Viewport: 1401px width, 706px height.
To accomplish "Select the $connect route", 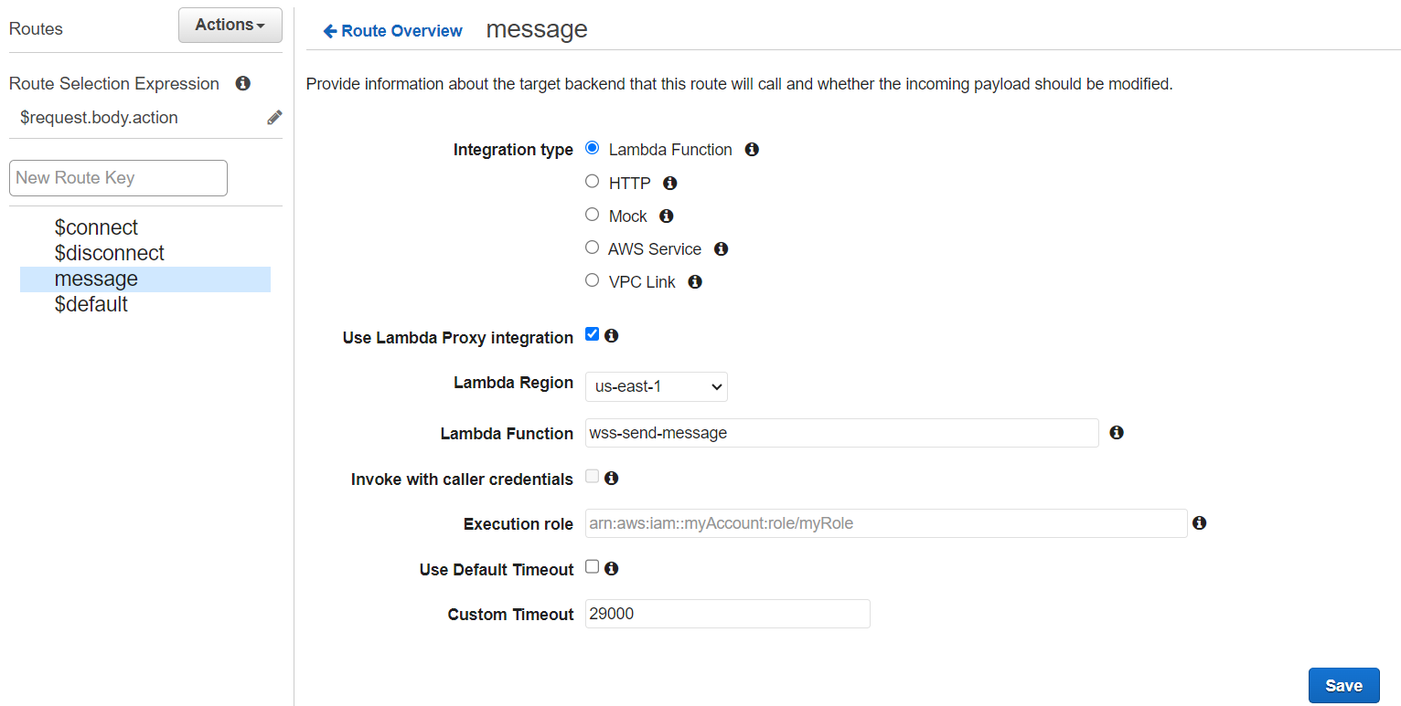I will tap(96, 227).
